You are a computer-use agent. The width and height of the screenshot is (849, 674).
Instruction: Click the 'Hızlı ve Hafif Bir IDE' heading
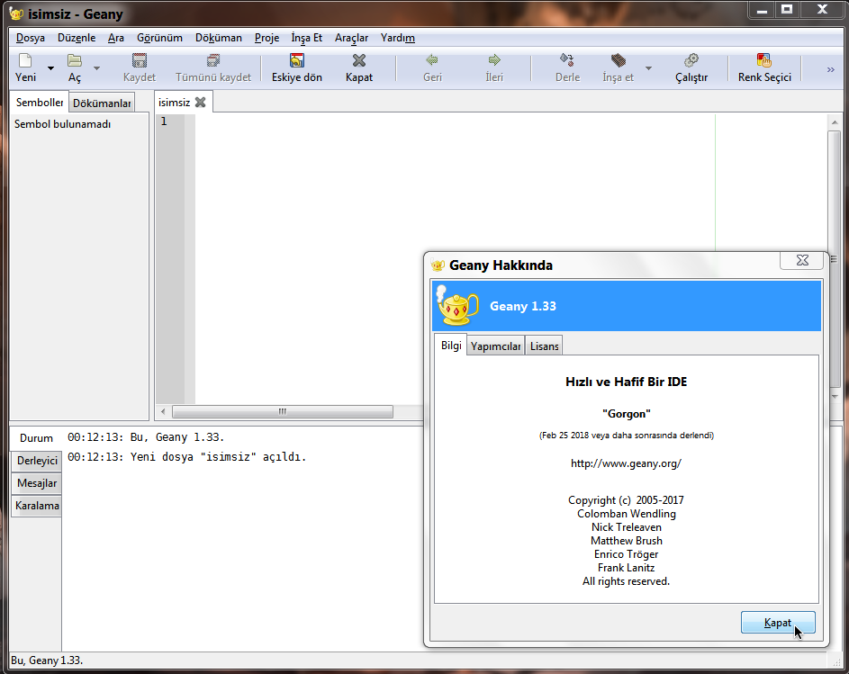(627, 382)
